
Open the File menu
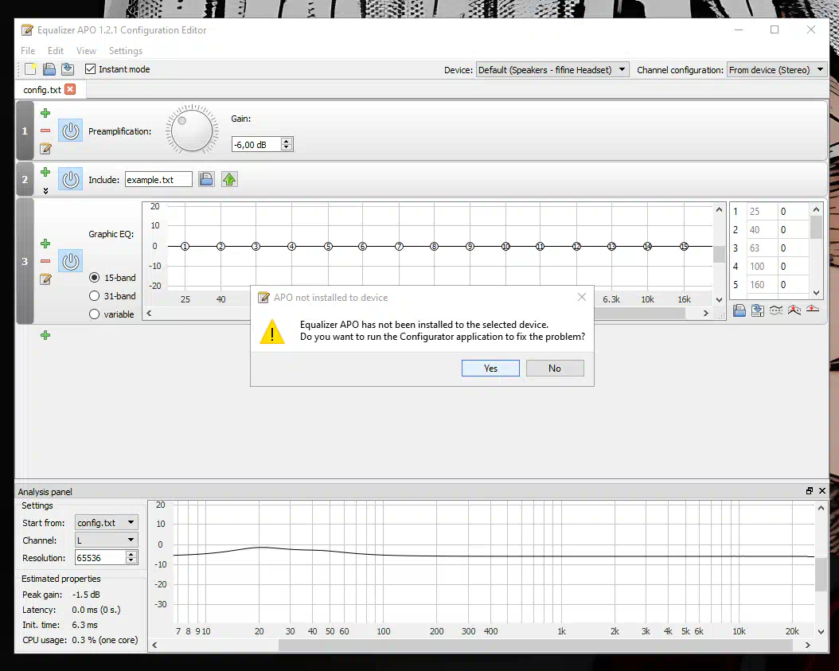tap(28, 51)
